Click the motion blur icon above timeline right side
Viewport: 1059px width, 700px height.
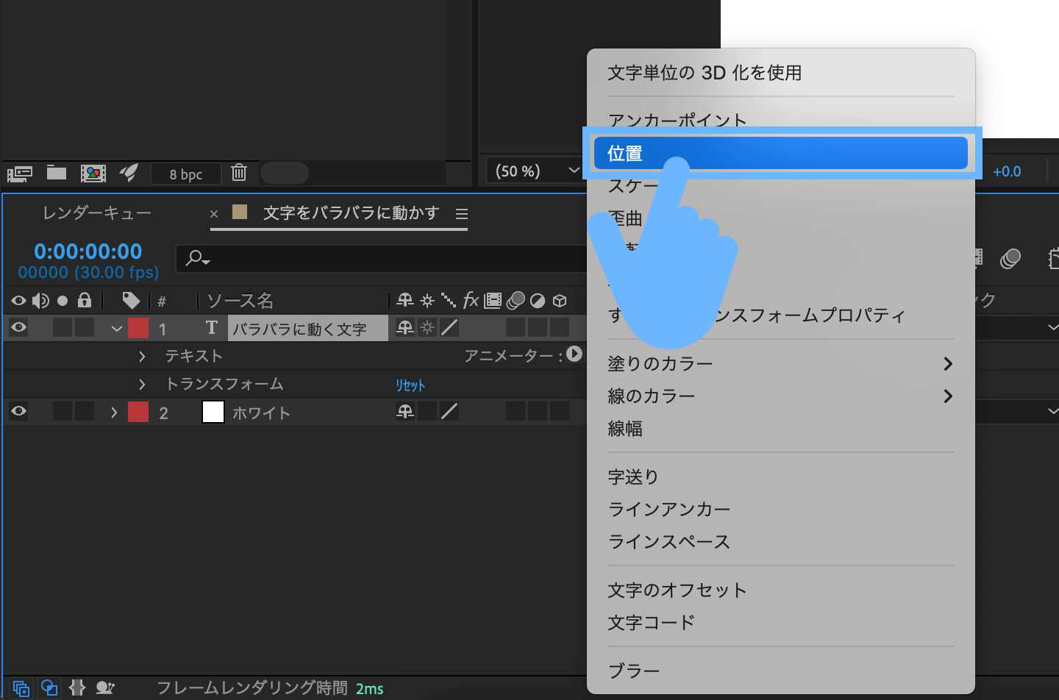pos(1010,259)
